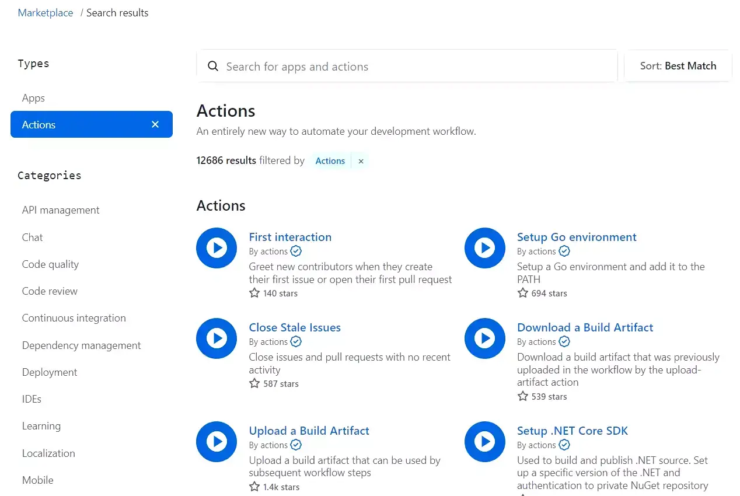Deselect the highlighted Actions type filter
The image size is (740, 496).
tap(155, 124)
